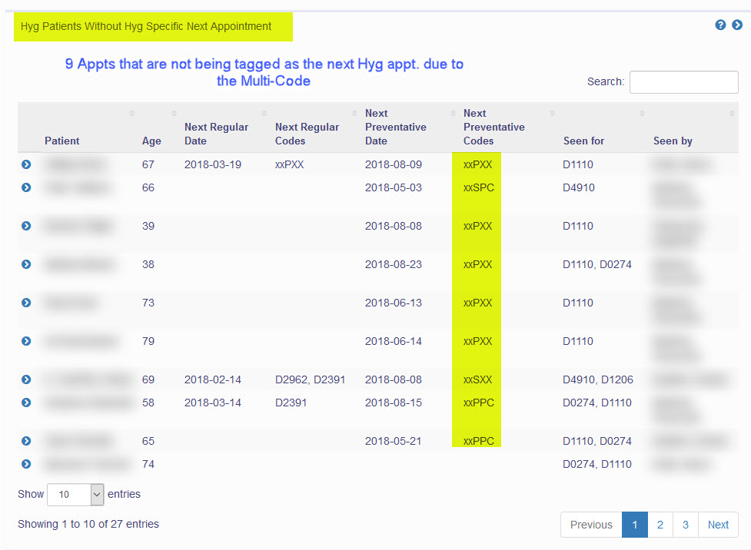
Task: Click the Previous pagination button
Action: tap(590, 525)
